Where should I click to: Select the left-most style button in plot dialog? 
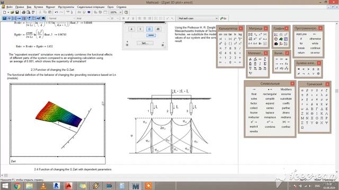tap(131, 29)
